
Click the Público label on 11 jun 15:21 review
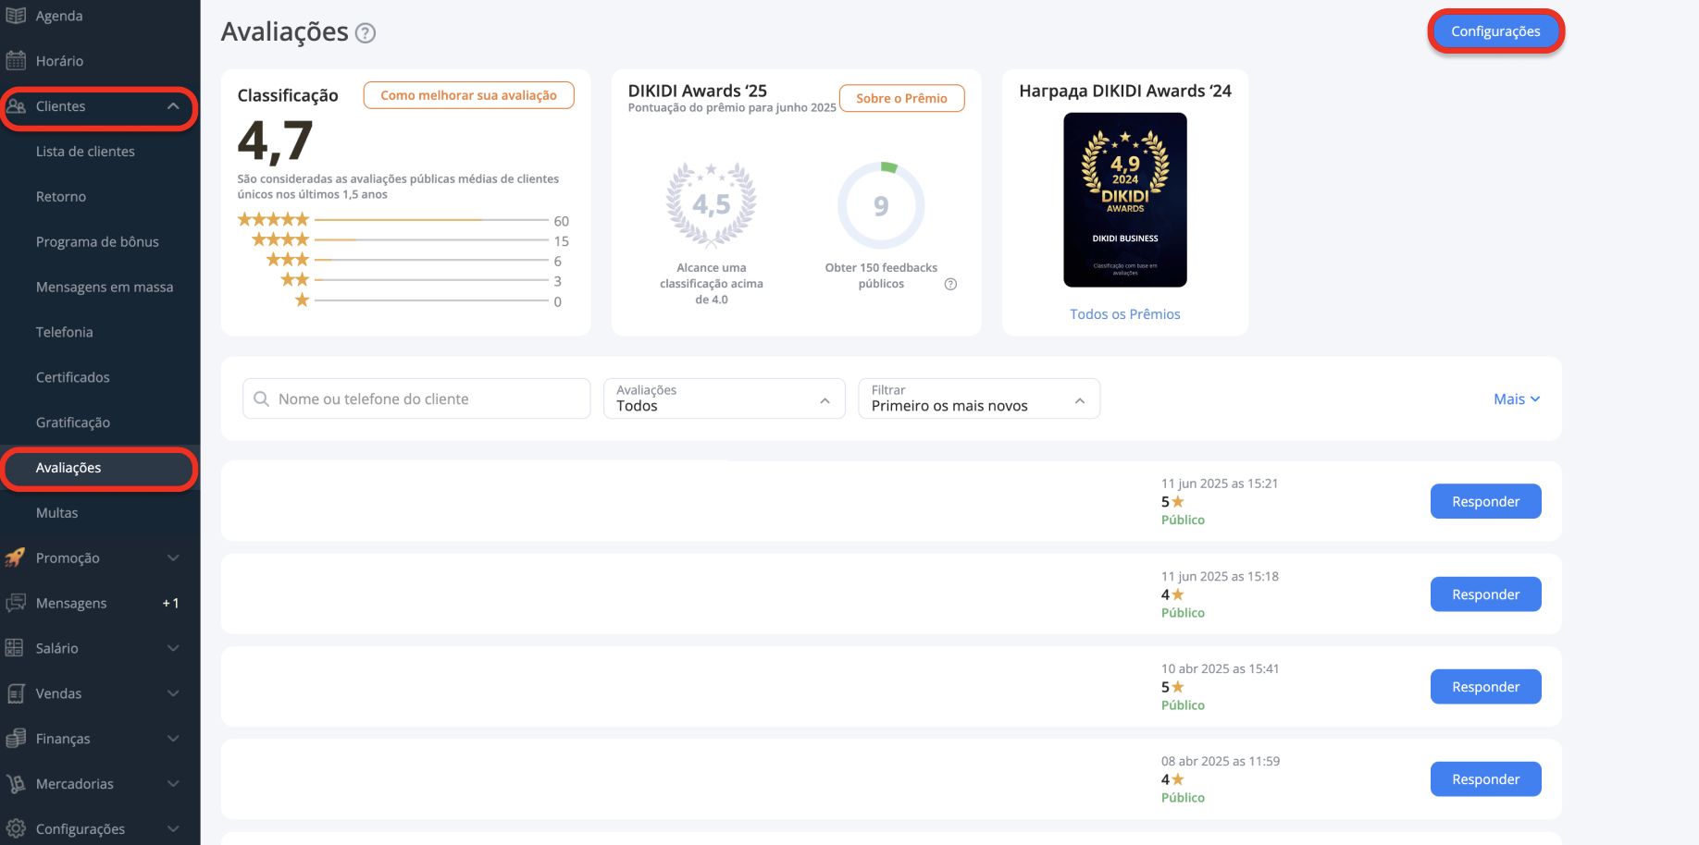[1183, 520]
